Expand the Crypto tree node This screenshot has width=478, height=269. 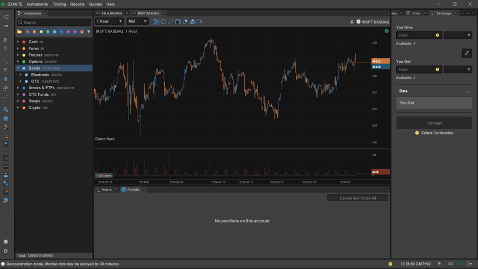[18, 108]
